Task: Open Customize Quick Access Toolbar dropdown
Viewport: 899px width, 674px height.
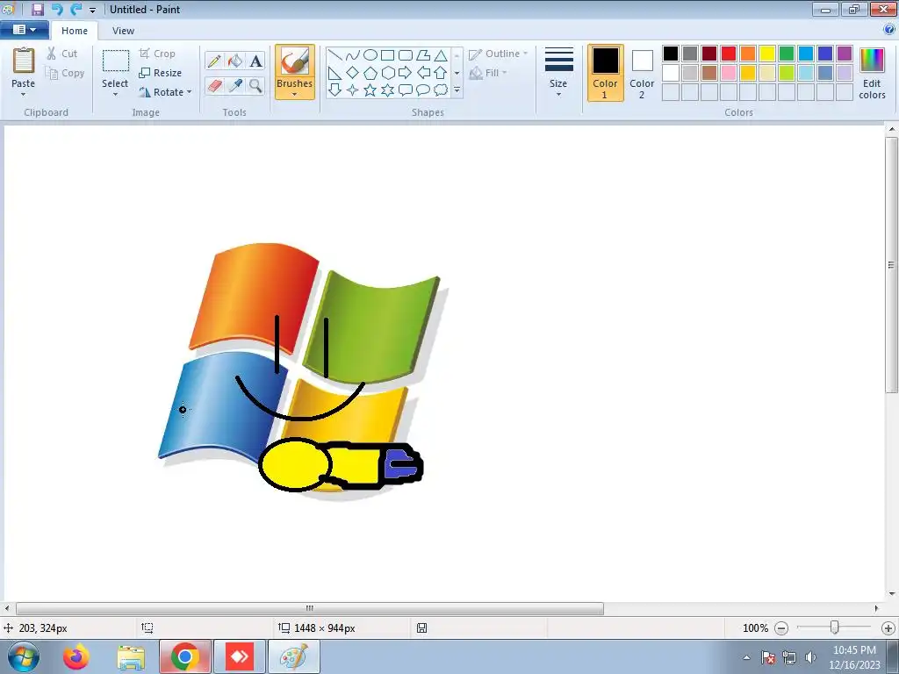Action: [x=92, y=10]
